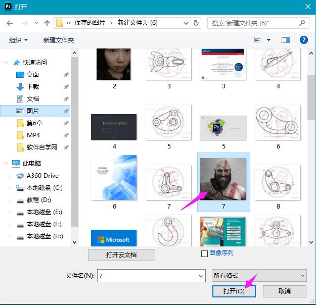This screenshot has width=316, height=305.
Task: Close the 打开 dialog
Action: click(x=308, y=7)
